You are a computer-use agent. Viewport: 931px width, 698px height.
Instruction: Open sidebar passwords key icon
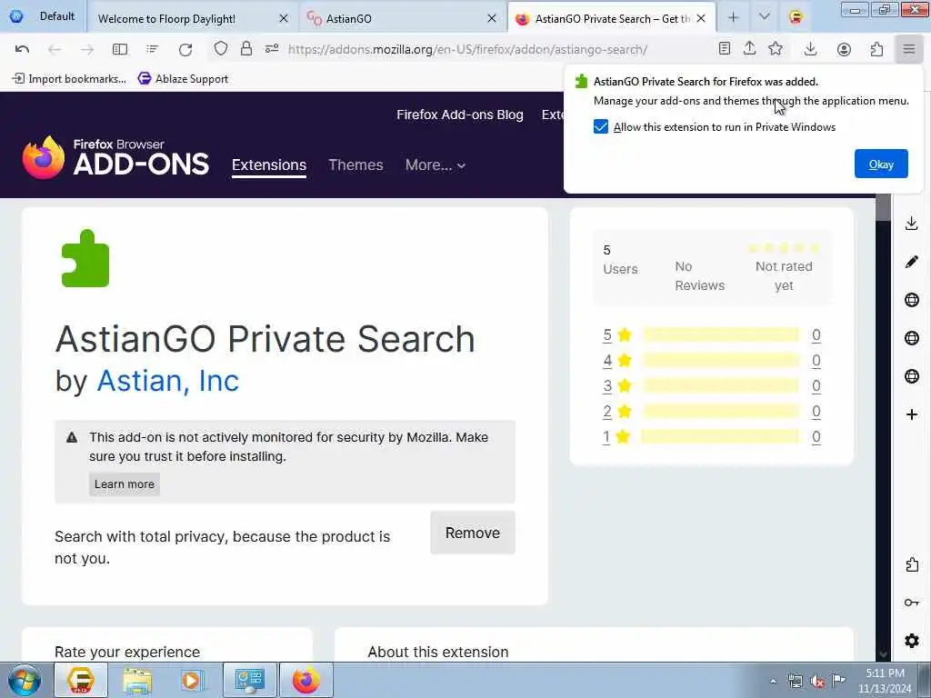911,603
